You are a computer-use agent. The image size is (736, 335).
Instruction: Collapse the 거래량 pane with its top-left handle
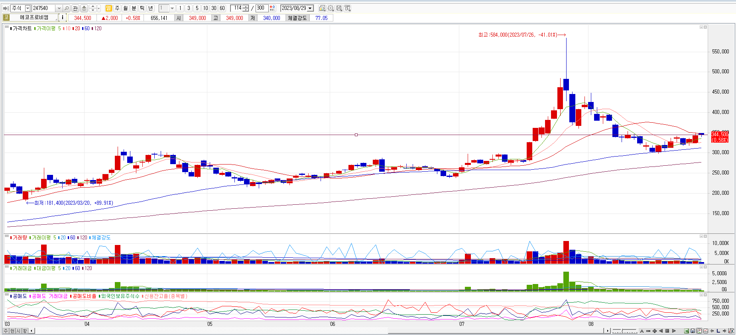click(x=7, y=237)
